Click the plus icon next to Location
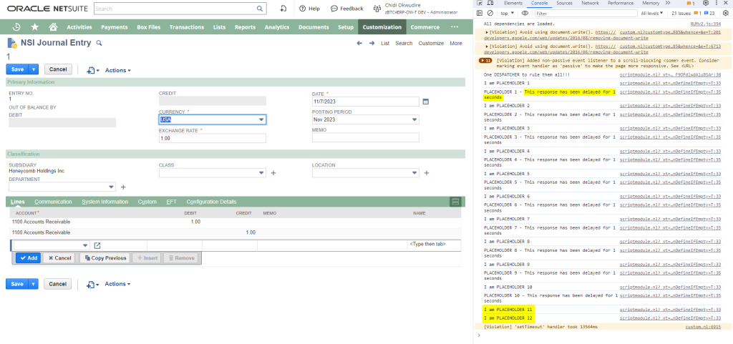This screenshot has width=733, height=344. (427, 173)
